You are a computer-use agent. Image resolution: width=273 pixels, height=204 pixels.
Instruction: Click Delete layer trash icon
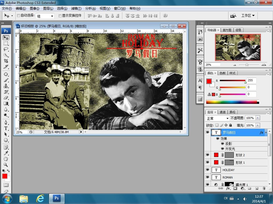point(264,188)
